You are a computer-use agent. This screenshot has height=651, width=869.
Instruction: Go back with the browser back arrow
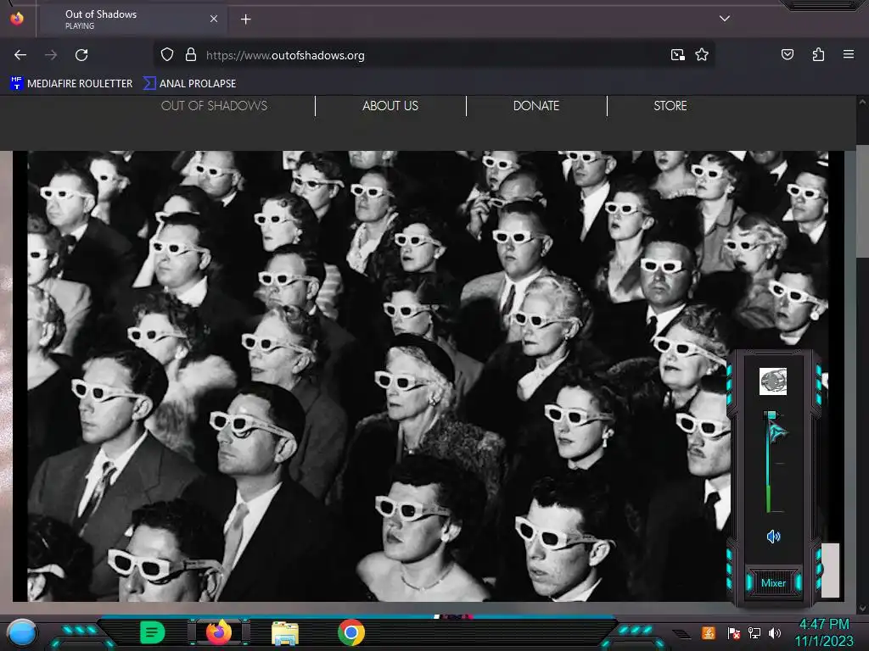(20, 55)
